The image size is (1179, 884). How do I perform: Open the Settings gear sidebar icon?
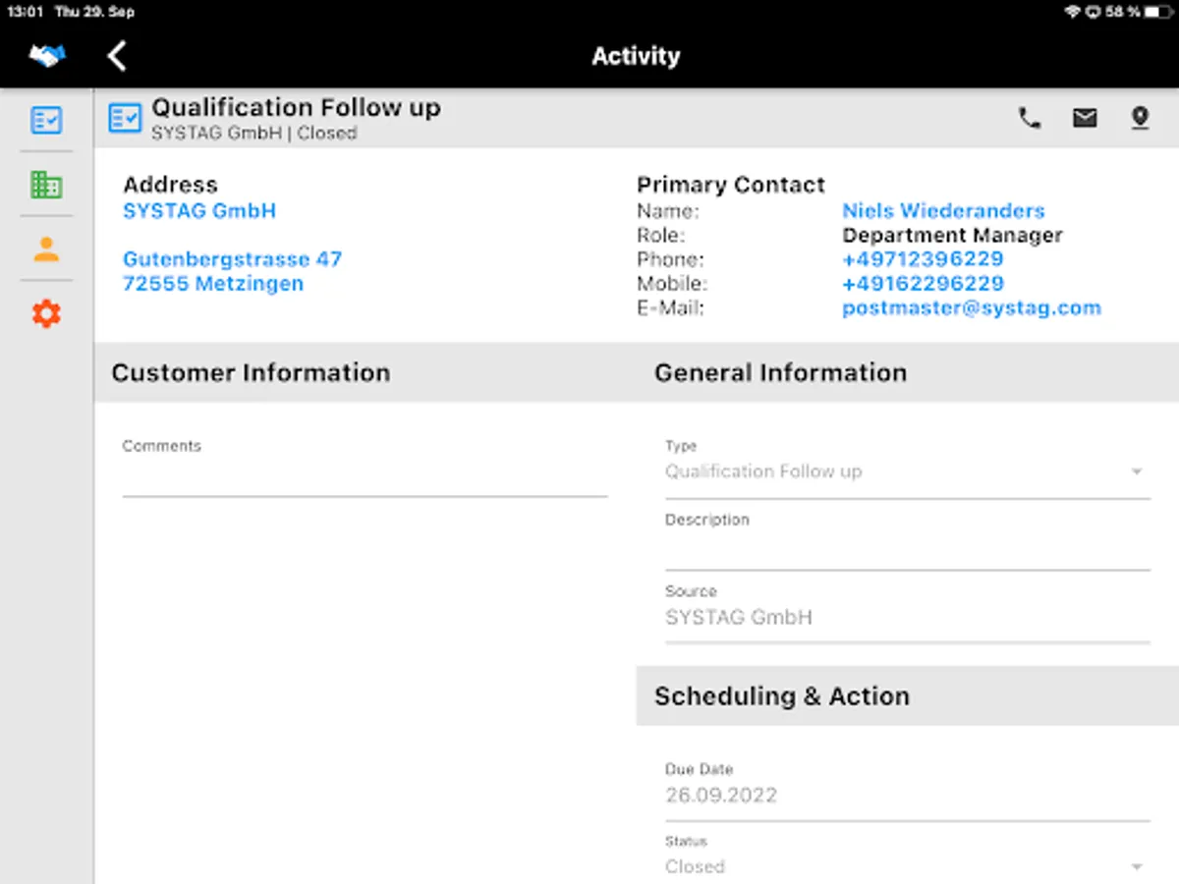click(46, 313)
